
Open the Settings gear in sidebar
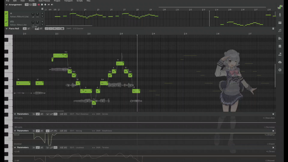coord(280,70)
